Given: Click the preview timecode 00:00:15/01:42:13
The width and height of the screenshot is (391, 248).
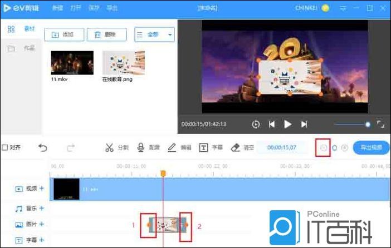Looking at the screenshot, I should (x=204, y=124).
